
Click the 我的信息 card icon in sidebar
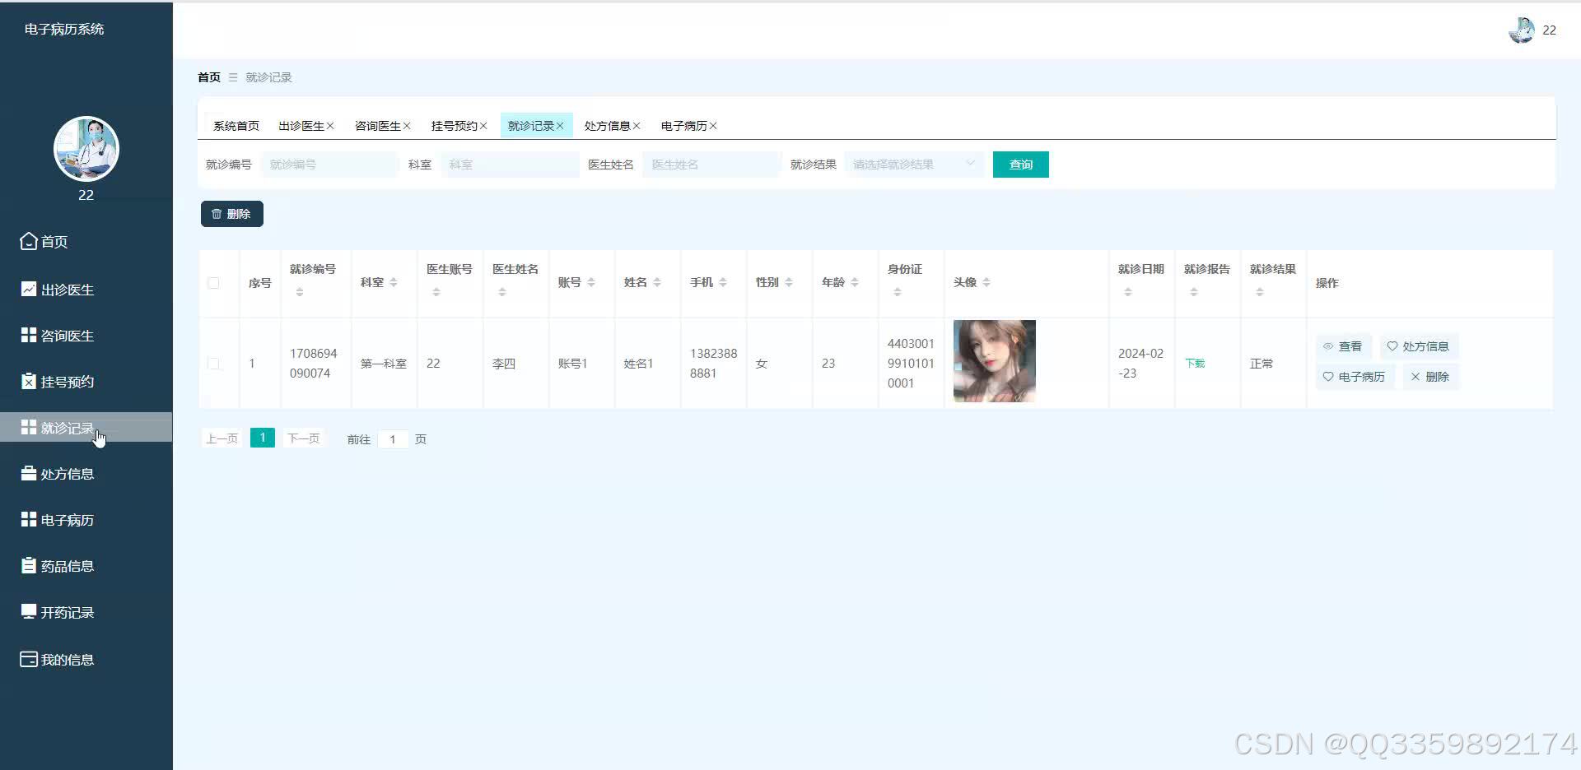click(29, 659)
